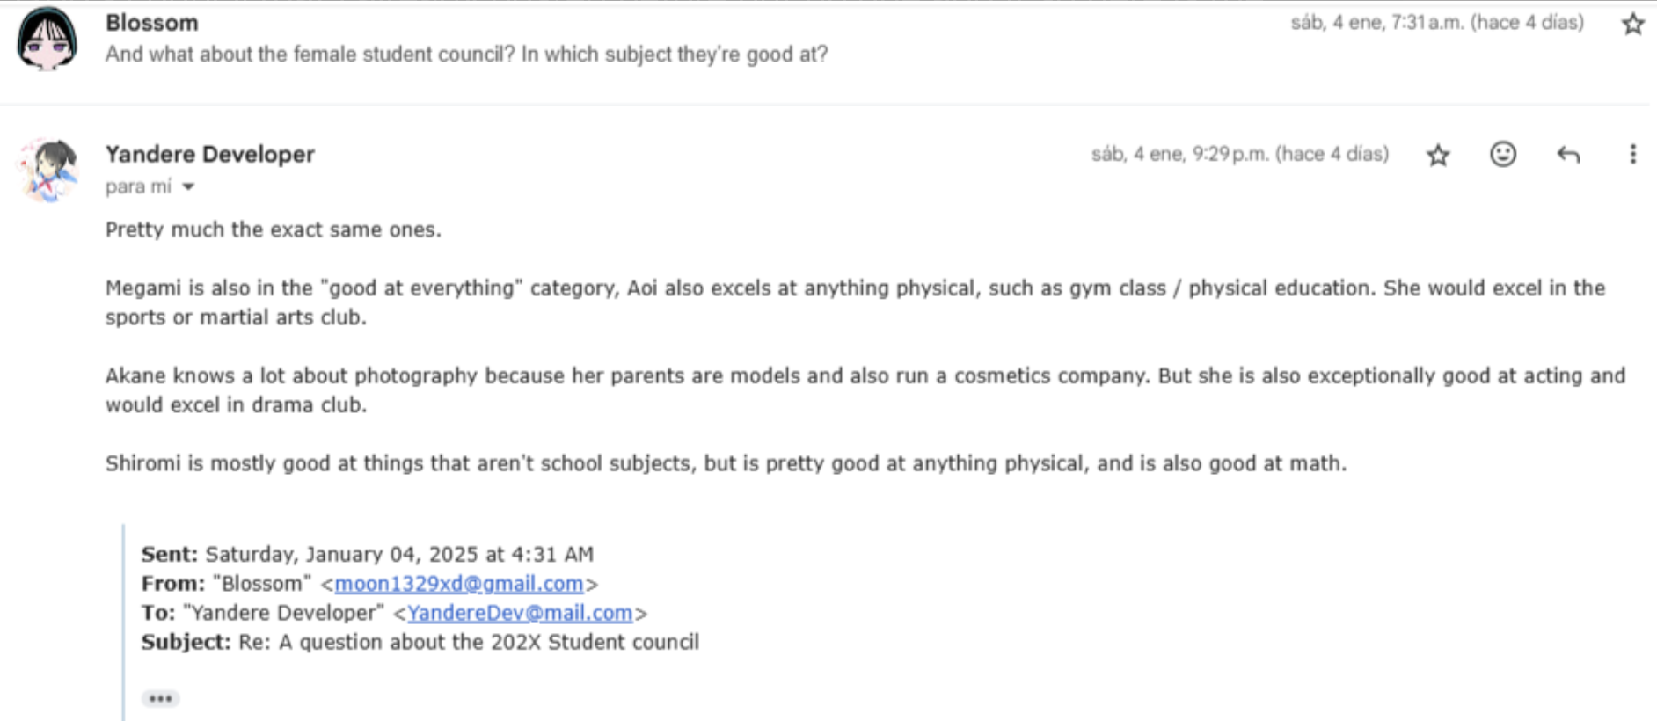The width and height of the screenshot is (1657, 721).
Task: Reply to Yandere Developer's message
Action: pyautogui.click(x=1568, y=155)
